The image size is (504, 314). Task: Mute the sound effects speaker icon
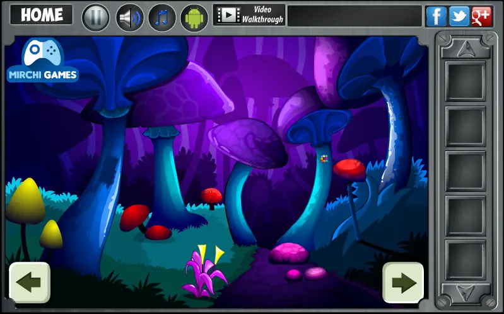(x=129, y=18)
